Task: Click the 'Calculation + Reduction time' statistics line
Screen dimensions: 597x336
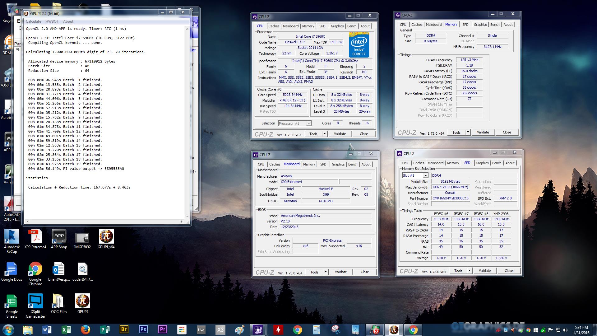Action: pos(79,187)
